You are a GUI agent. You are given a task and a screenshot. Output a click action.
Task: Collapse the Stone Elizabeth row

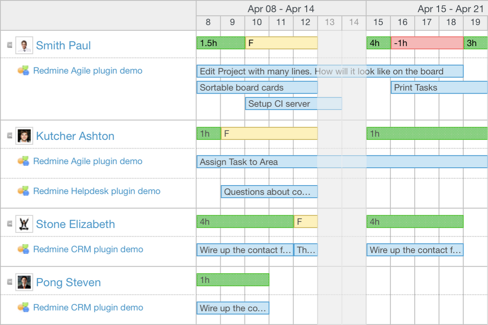coord(10,224)
